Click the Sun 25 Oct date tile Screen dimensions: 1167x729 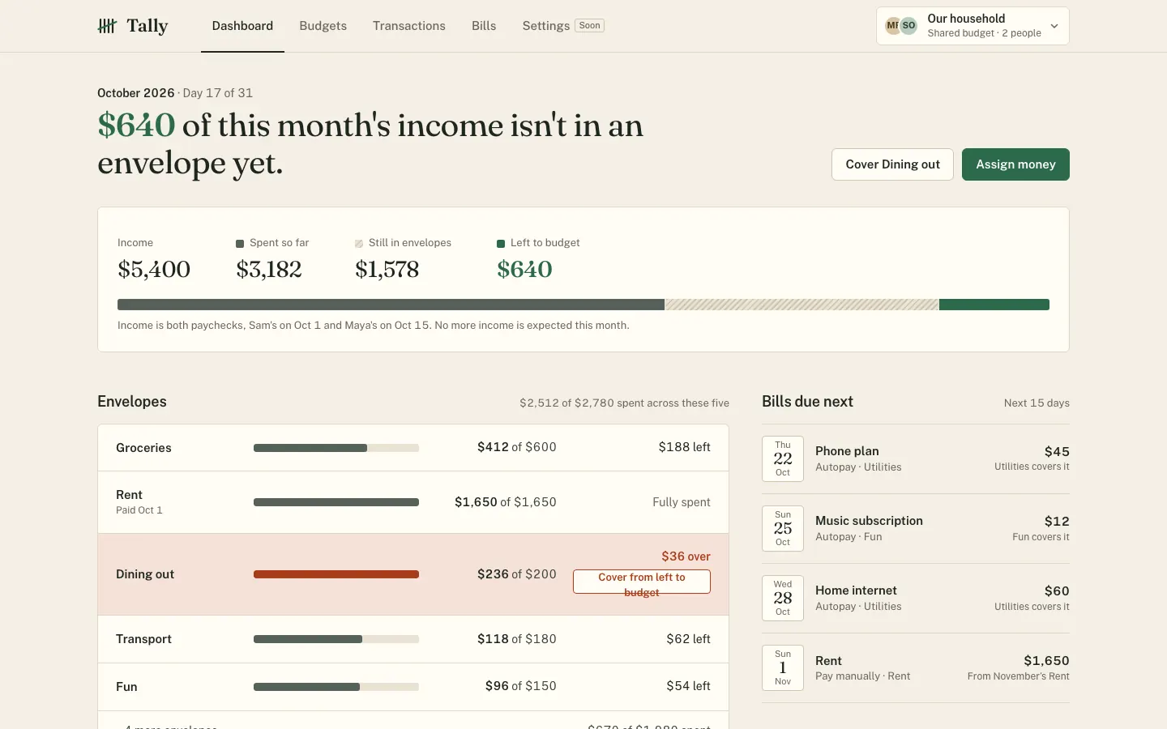pyautogui.click(x=783, y=529)
